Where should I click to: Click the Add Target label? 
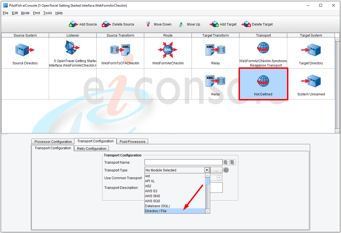tap(228, 24)
